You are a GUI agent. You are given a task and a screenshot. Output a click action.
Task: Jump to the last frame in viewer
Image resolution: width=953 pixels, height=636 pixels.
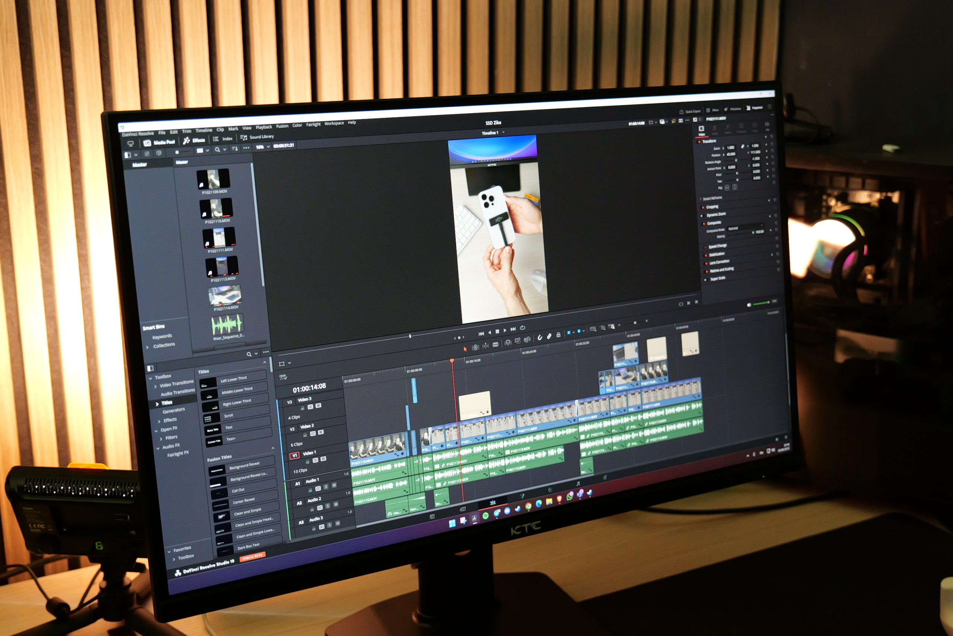point(513,329)
